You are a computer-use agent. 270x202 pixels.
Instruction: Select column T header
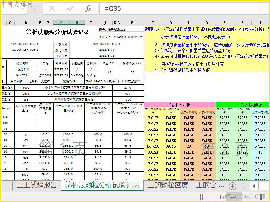260,23
